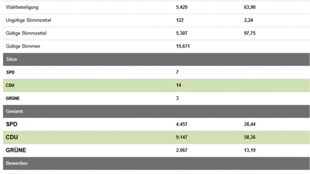Screen dimensions: 310x174
Task: Select the Gültige Stimmzettel label
Action: point(26,33)
